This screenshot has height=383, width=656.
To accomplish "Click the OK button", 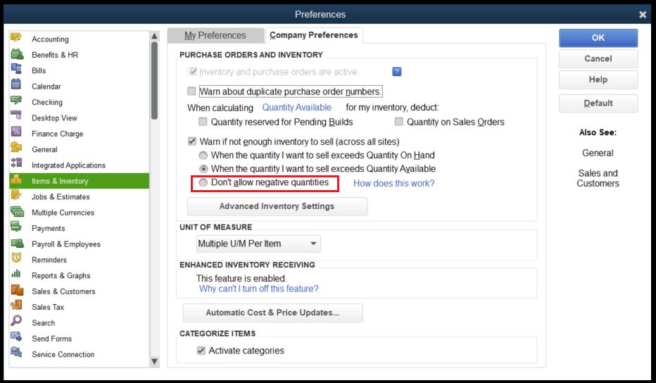I will 598,38.
